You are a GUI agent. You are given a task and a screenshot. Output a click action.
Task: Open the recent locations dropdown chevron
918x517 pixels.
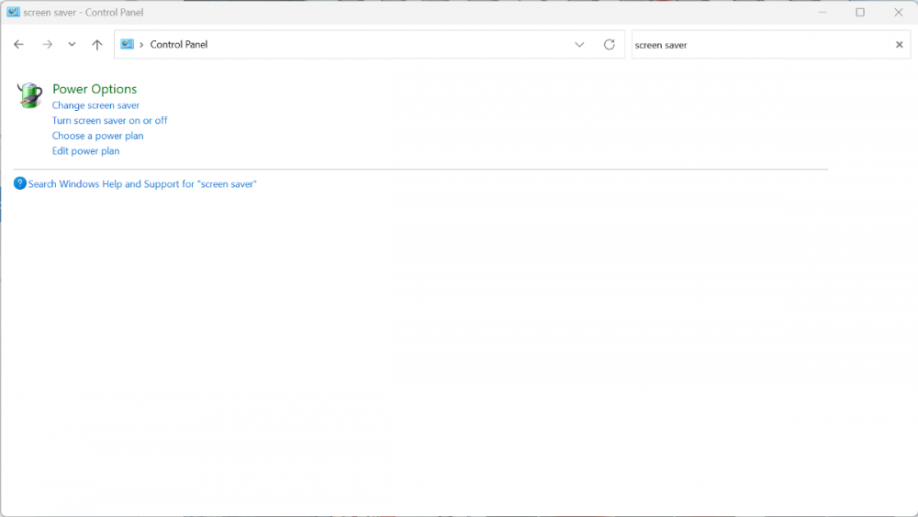72,44
